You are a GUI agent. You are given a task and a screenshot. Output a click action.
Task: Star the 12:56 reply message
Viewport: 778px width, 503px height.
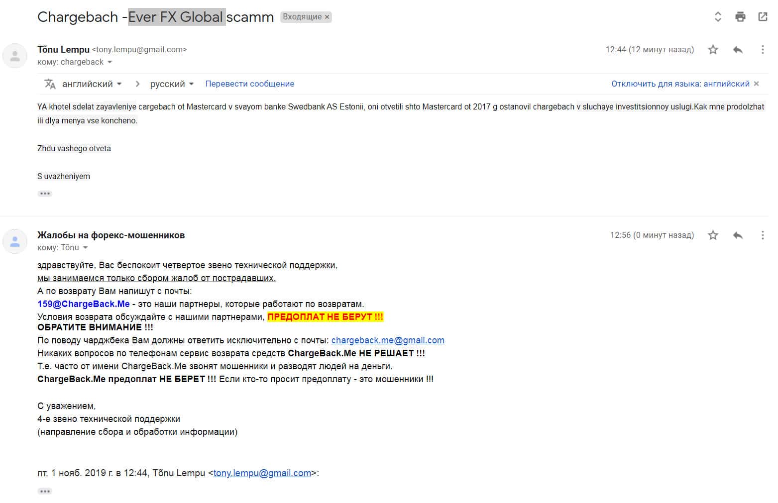(713, 235)
